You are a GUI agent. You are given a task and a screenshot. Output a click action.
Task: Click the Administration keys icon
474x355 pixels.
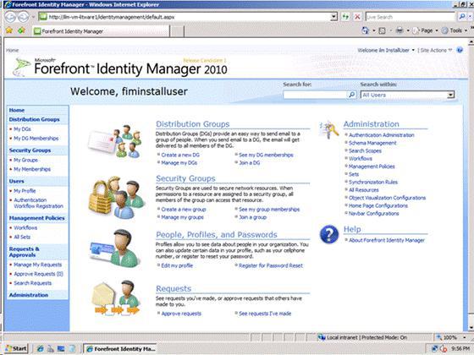click(x=329, y=130)
